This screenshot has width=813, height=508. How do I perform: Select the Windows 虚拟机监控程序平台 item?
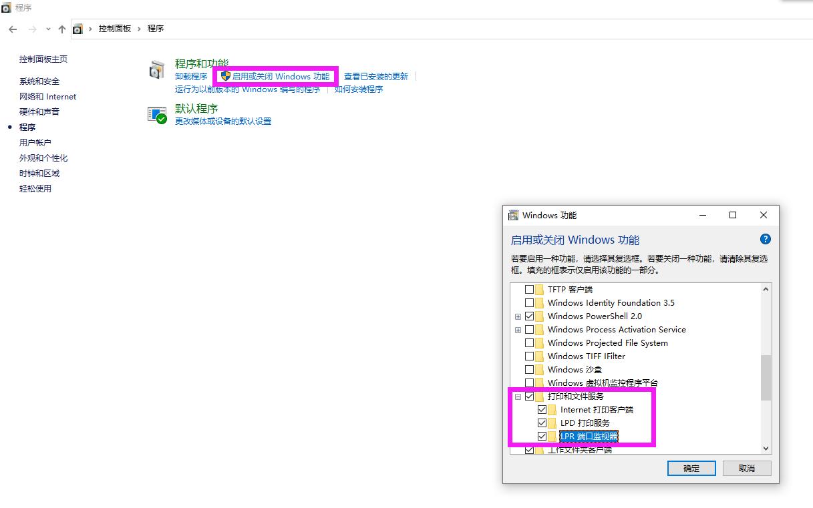pos(603,383)
